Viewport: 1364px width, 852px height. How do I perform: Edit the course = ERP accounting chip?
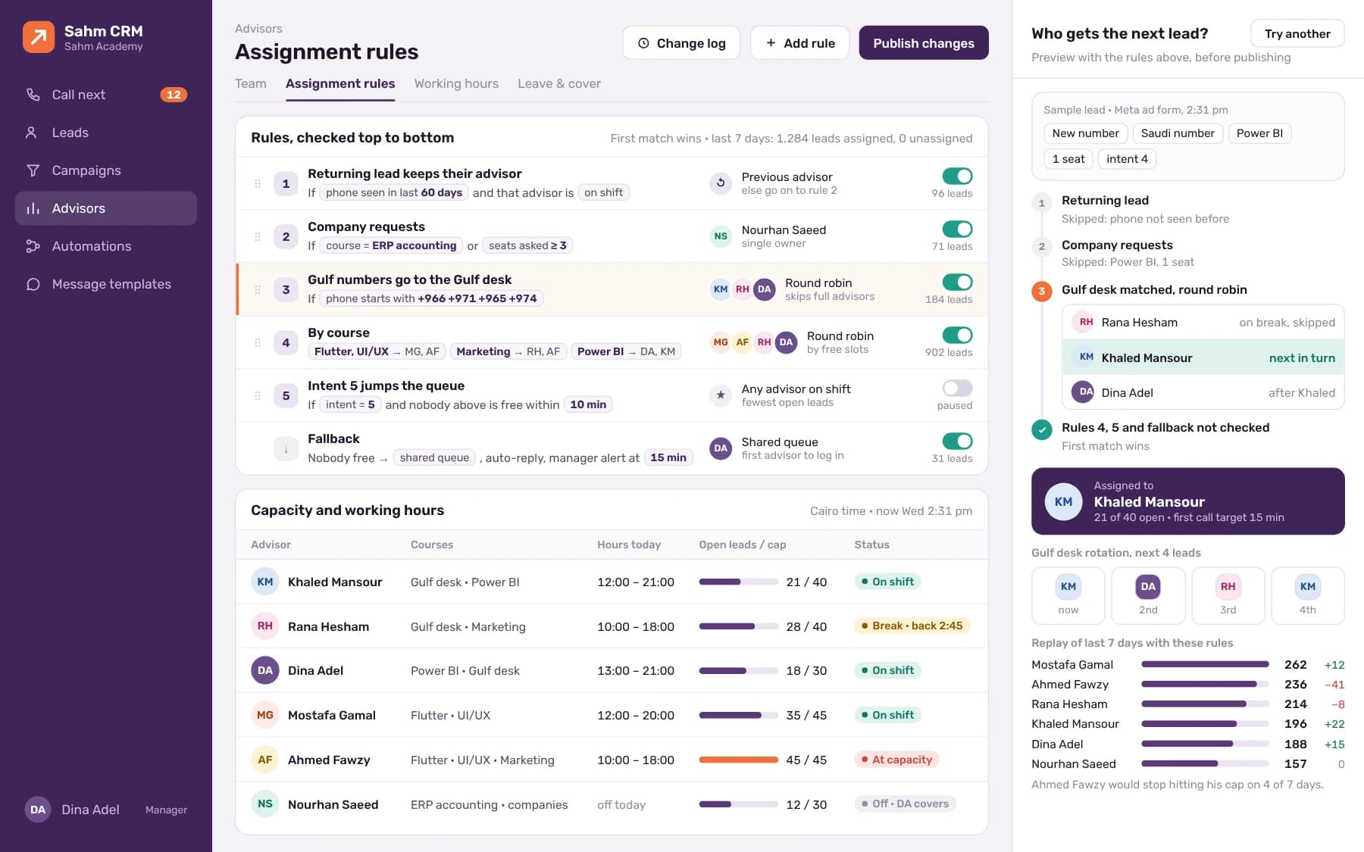pos(391,245)
